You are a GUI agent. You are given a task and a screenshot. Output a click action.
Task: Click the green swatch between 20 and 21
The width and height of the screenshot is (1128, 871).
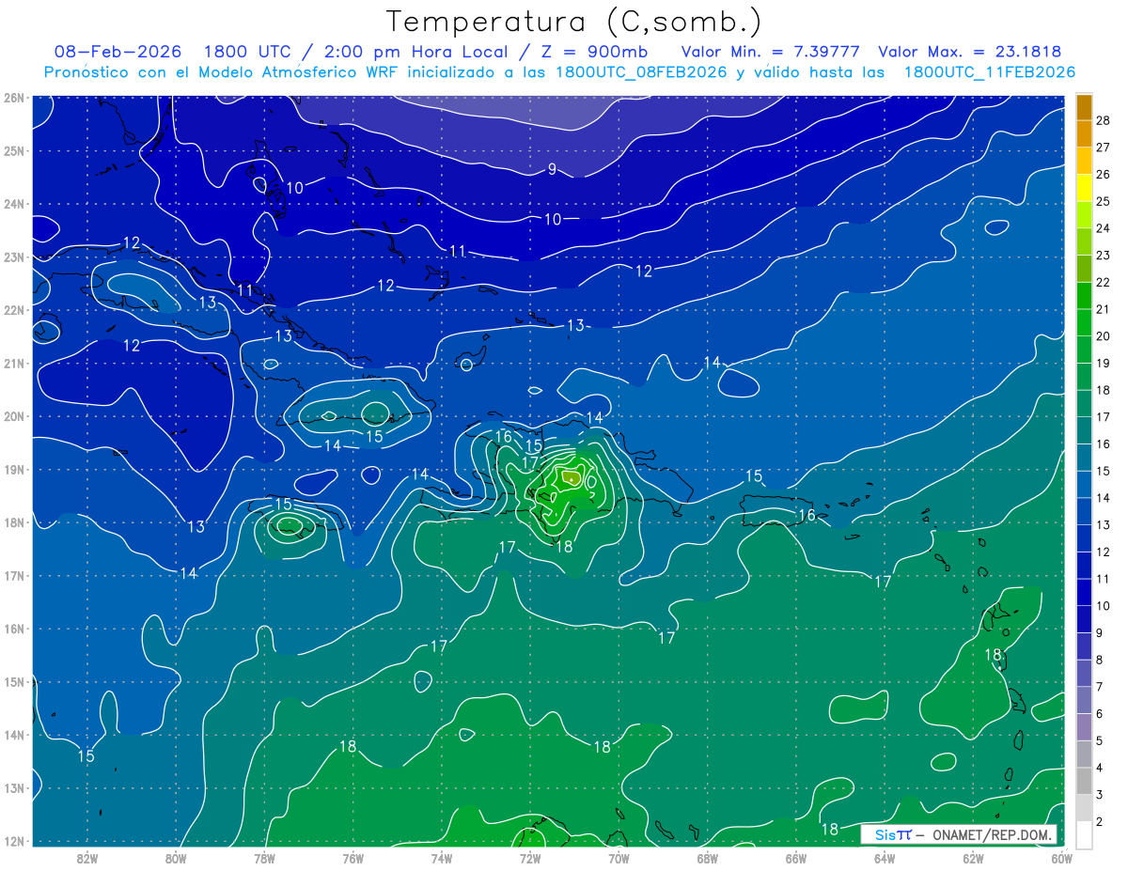click(x=1084, y=322)
